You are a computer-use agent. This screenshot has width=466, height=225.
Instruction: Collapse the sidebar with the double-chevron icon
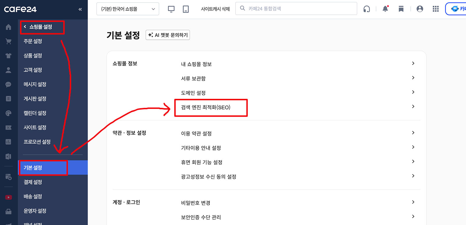80,9
